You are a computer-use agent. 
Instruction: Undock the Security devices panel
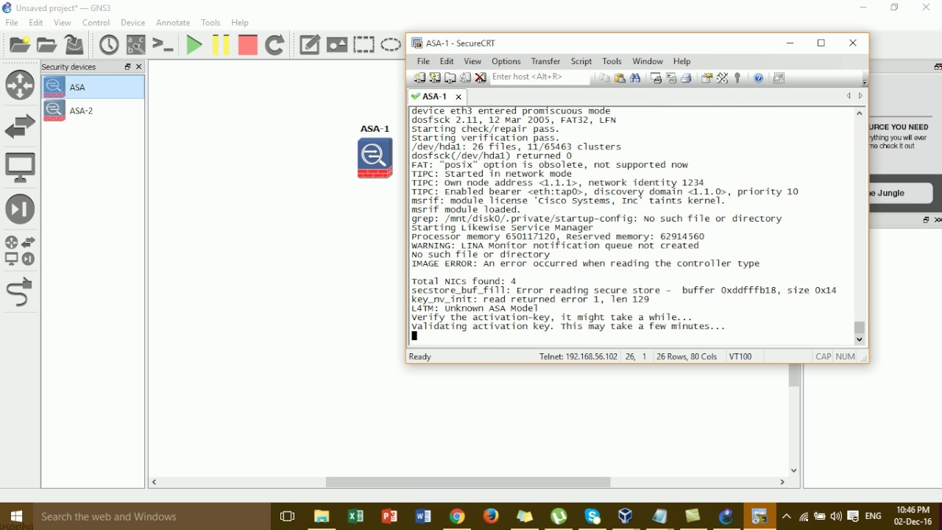pyautogui.click(x=127, y=67)
